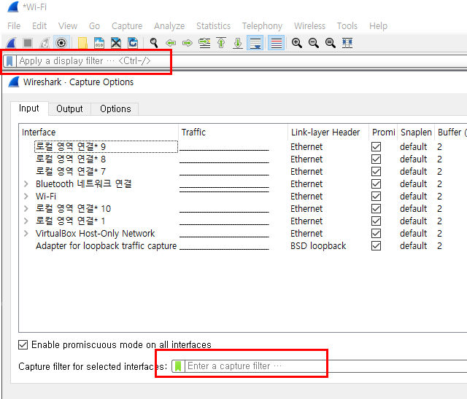Screen dimensions: 467x399
Task: Uncheck promiscuous for 로컬 영역 연결* 9
Action: [x=377, y=147]
